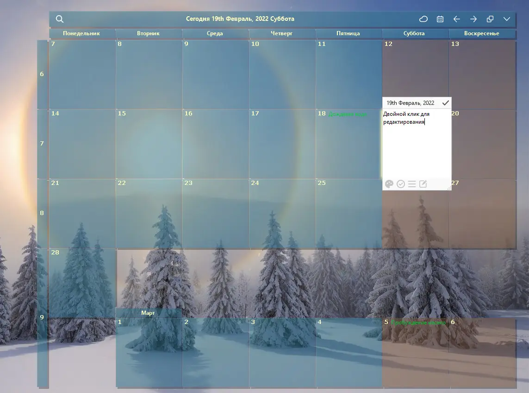Viewport: 529px width, 393px height.
Task: Select the day cell numbered 25
Action: click(349, 214)
